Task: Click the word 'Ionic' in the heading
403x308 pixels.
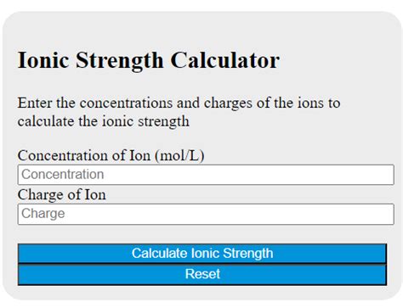Action: tap(43, 60)
